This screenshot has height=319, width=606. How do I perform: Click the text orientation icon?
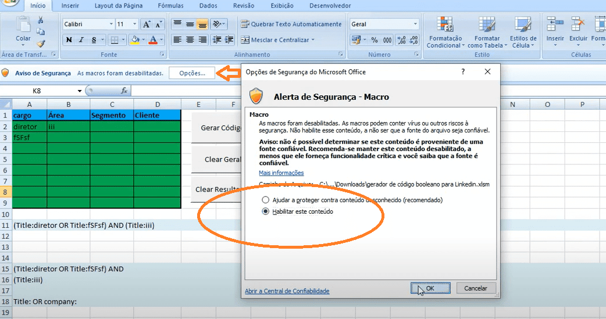click(217, 24)
